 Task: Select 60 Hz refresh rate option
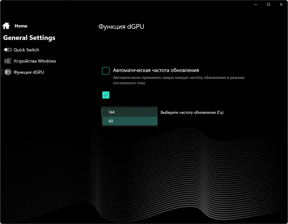click(x=130, y=121)
